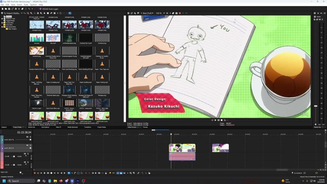Switch to the Explorer tab
Viewport: 327px width, 184px height.
(4, 127)
